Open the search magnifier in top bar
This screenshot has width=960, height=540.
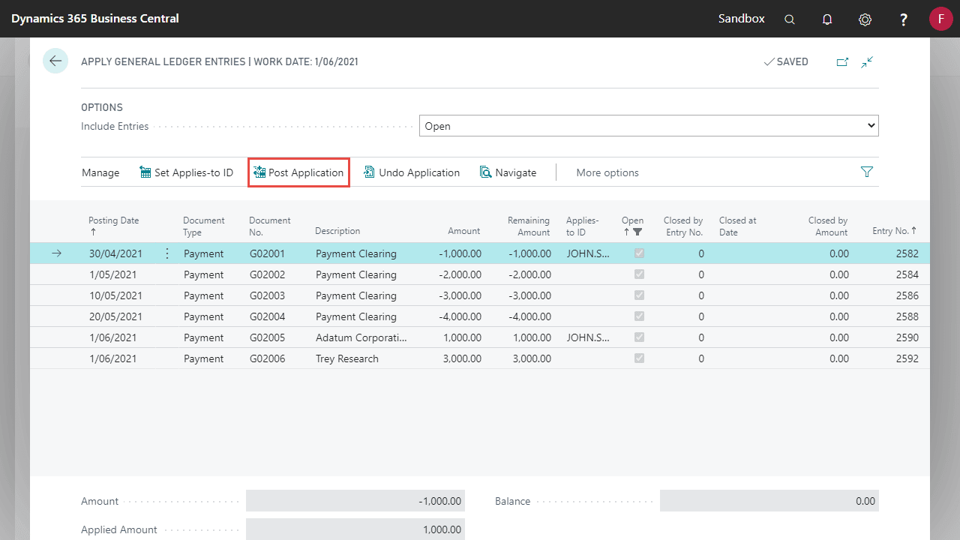click(790, 19)
